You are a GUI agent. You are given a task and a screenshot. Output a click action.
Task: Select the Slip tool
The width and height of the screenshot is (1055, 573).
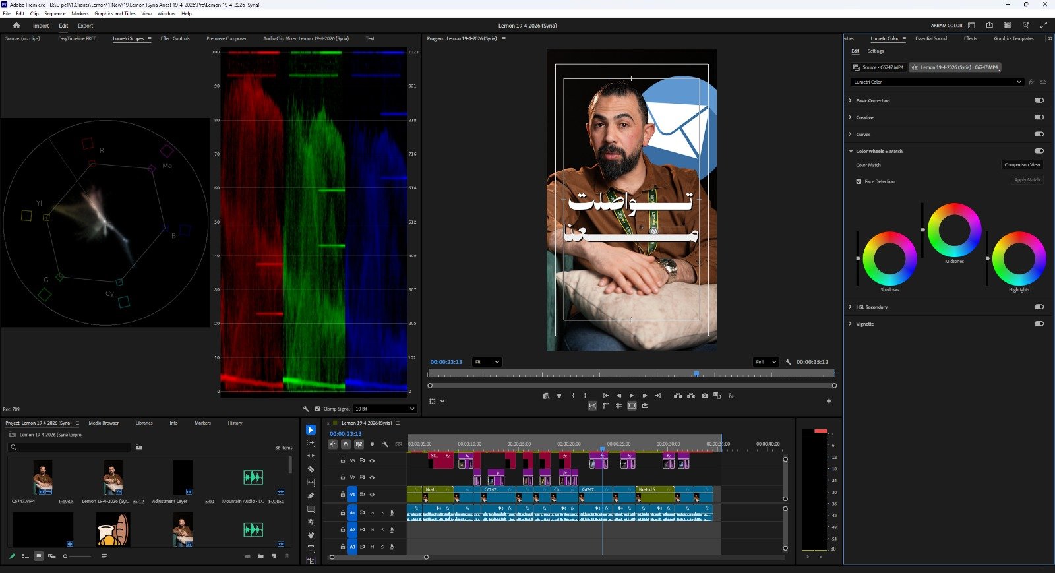tap(311, 483)
